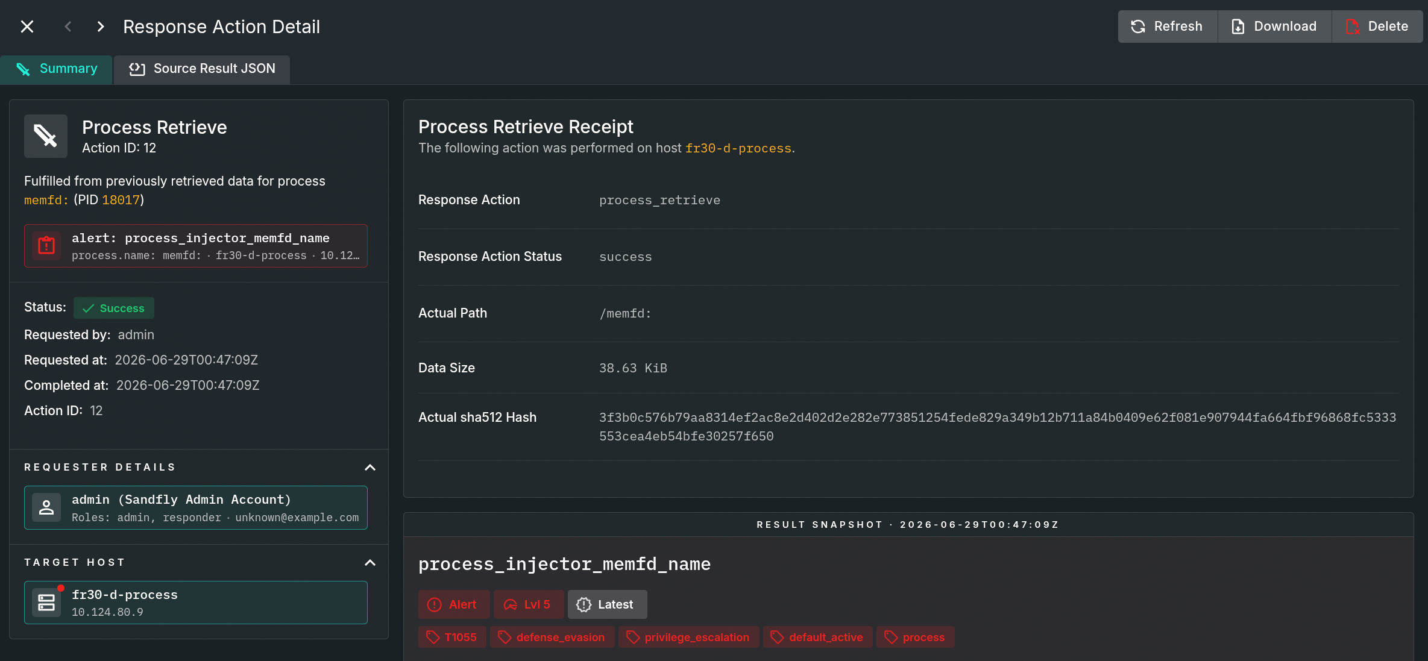Viewport: 1428px width, 661px height.
Task: Click the Refresh button
Action: (x=1168, y=27)
